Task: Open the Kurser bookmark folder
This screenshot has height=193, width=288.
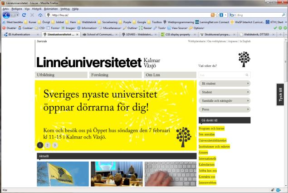Action: click(x=30, y=22)
